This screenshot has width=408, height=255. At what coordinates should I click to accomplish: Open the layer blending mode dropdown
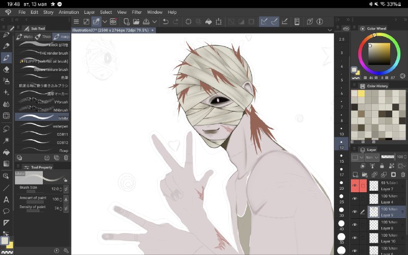[372, 157]
